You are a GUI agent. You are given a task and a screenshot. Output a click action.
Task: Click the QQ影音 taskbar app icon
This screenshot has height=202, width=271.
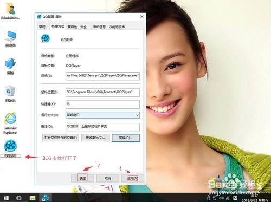[46, 198]
